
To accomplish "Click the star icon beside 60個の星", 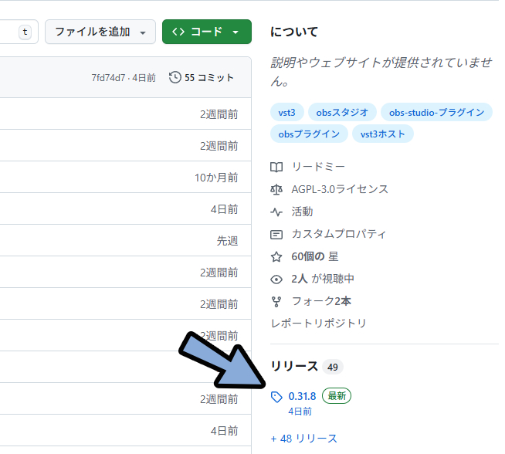I will click(277, 256).
